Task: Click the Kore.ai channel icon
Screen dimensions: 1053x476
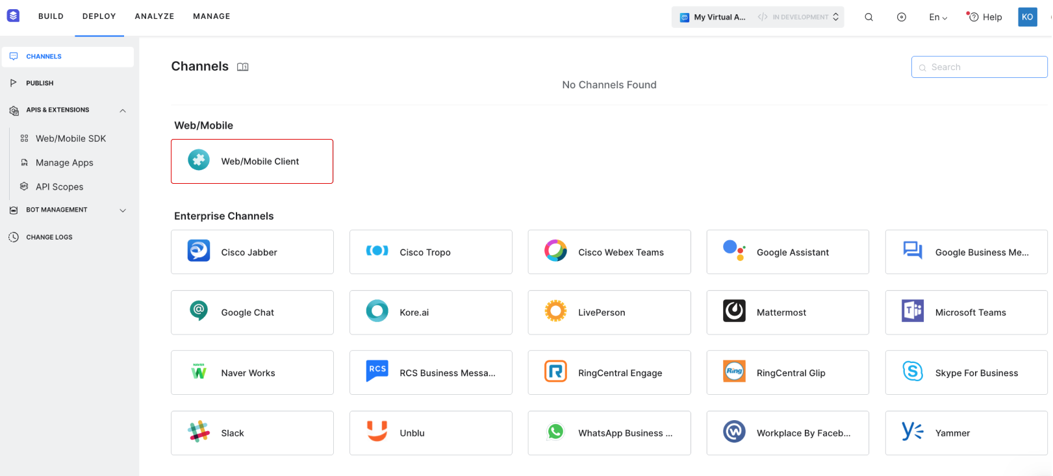Action: [377, 311]
